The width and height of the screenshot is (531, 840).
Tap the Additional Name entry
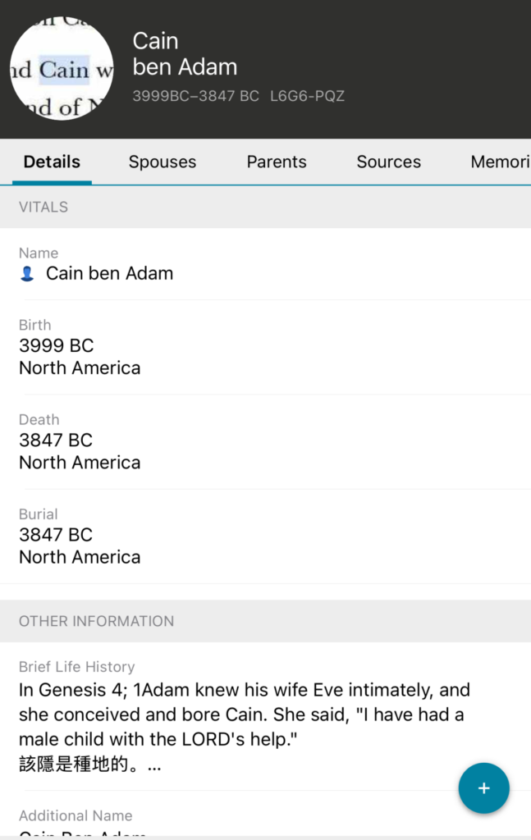click(x=76, y=816)
